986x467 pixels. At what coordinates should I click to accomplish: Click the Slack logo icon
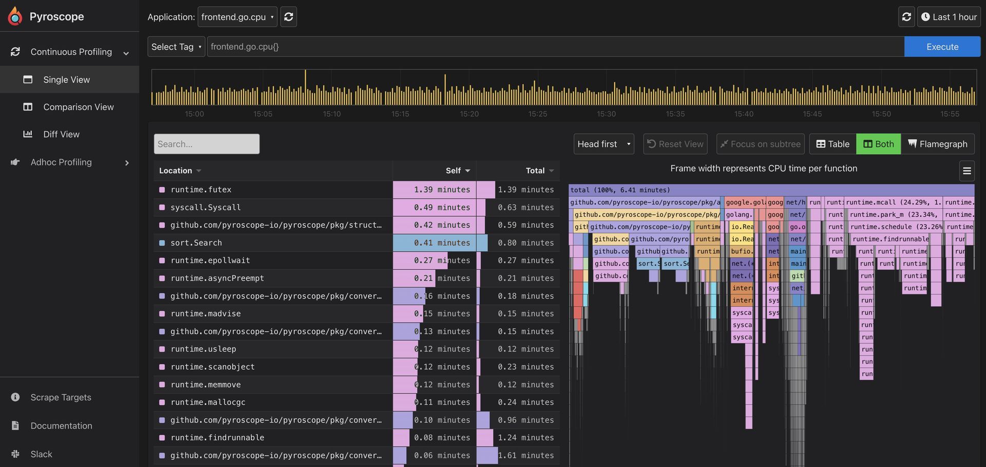point(15,454)
